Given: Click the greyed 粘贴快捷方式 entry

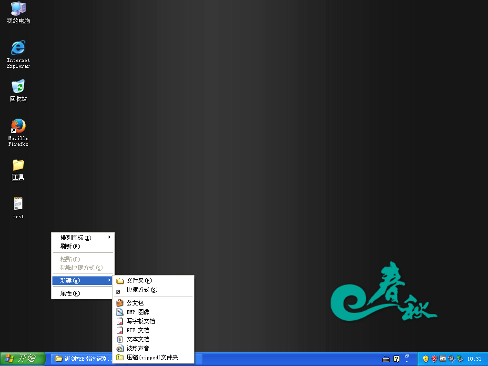Looking at the screenshot, I should click(83, 268).
